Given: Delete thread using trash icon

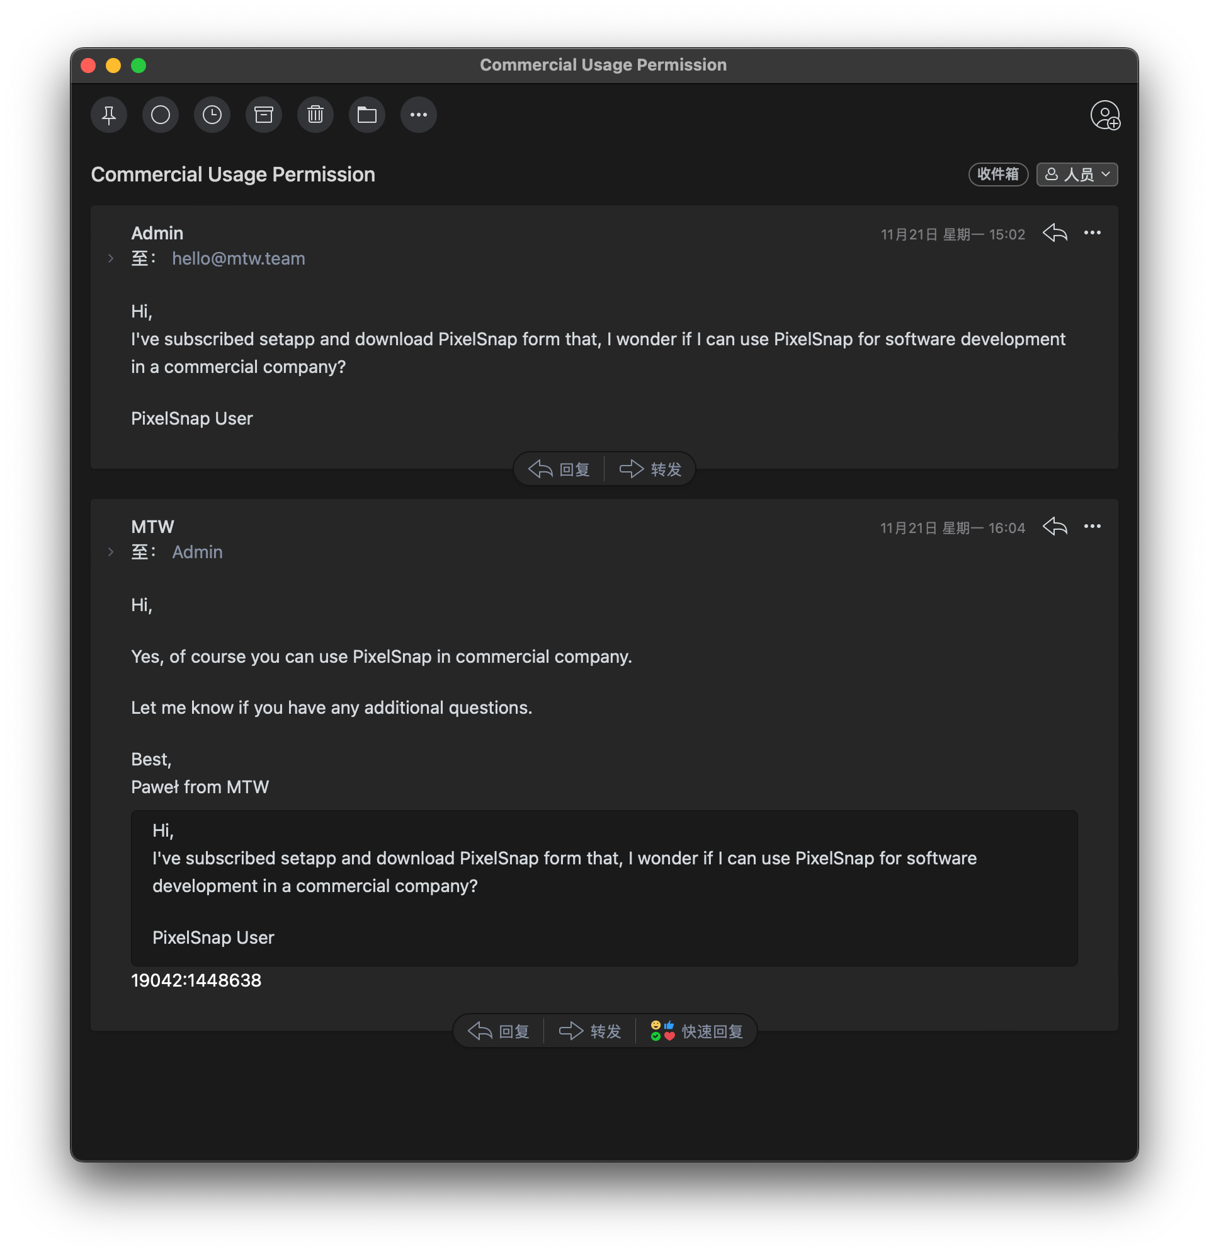Looking at the screenshot, I should click(x=315, y=115).
